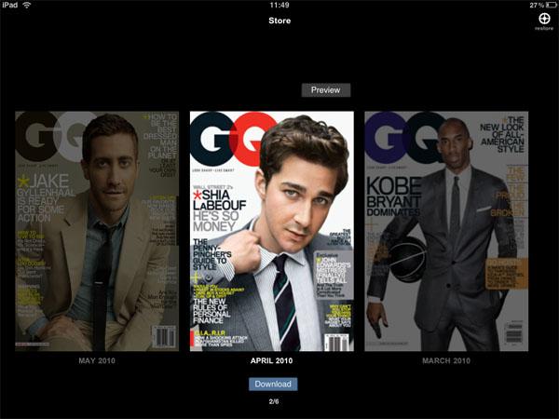This screenshot has height=419, width=559.
Task: Click the GQ logo on April cover
Action: point(232,140)
